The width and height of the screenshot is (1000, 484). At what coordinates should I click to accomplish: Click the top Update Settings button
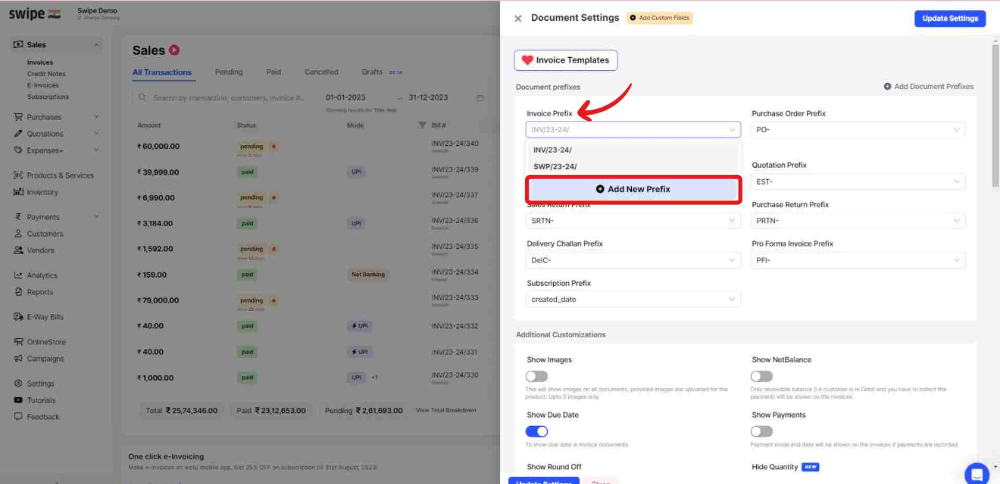click(950, 18)
